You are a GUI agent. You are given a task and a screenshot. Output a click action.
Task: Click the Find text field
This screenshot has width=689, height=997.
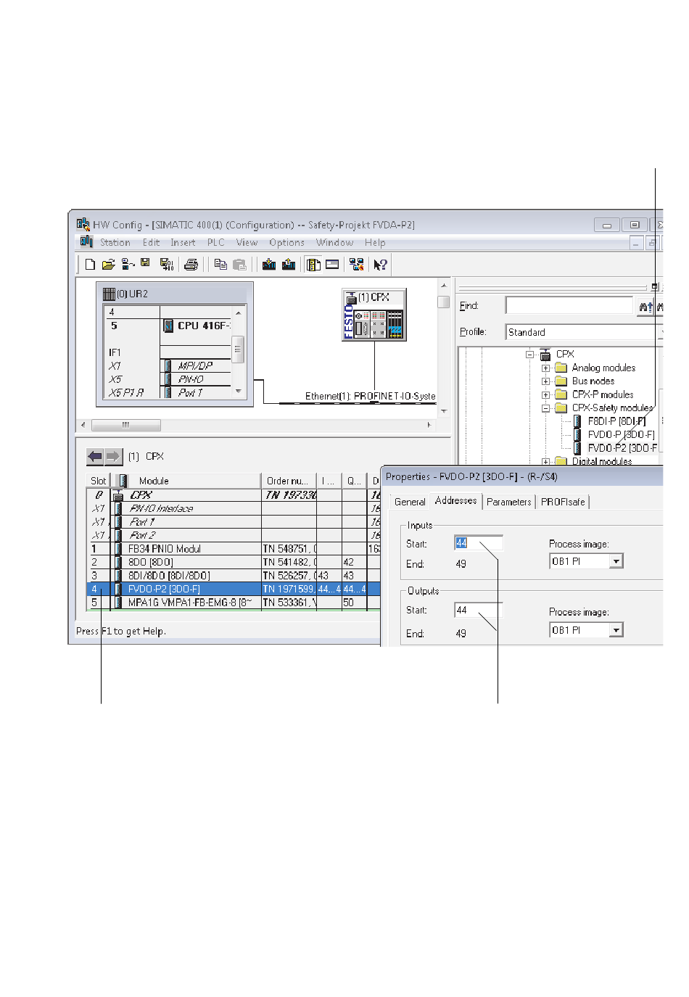point(569,306)
